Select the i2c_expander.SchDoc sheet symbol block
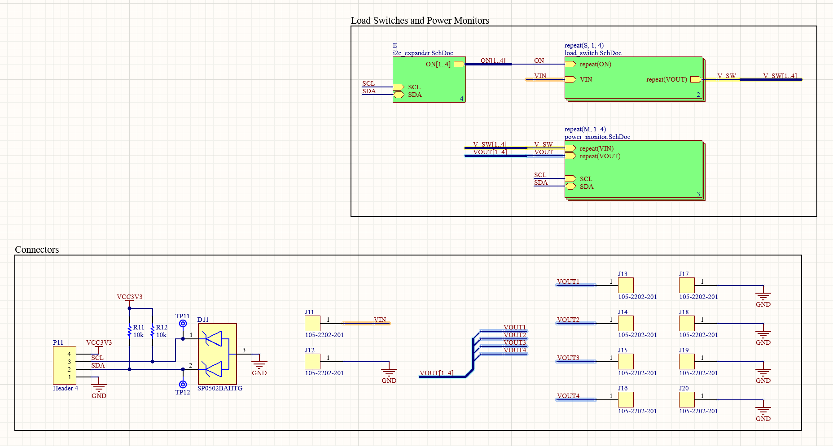833x446 pixels. pos(429,79)
